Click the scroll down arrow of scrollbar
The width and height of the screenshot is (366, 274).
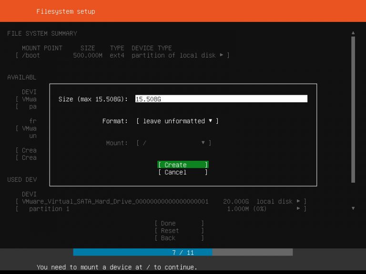pos(353,208)
